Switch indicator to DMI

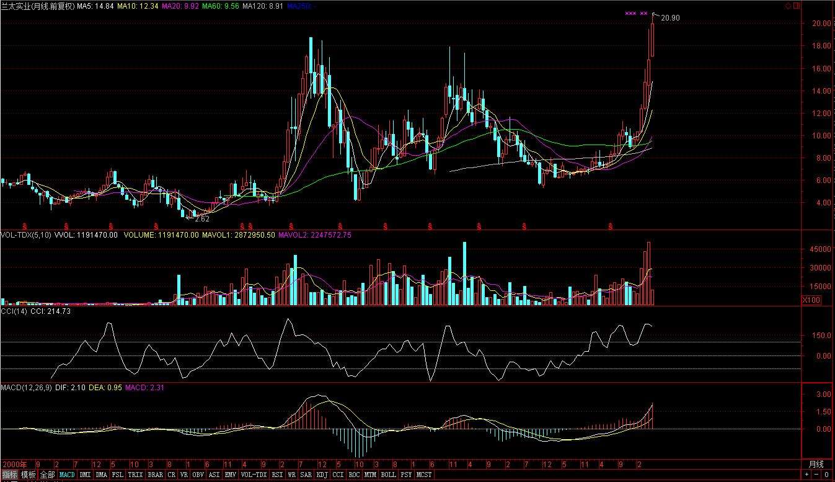pos(85,475)
